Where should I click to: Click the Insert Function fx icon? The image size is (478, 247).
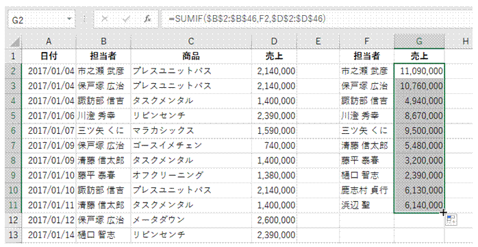pos(147,19)
